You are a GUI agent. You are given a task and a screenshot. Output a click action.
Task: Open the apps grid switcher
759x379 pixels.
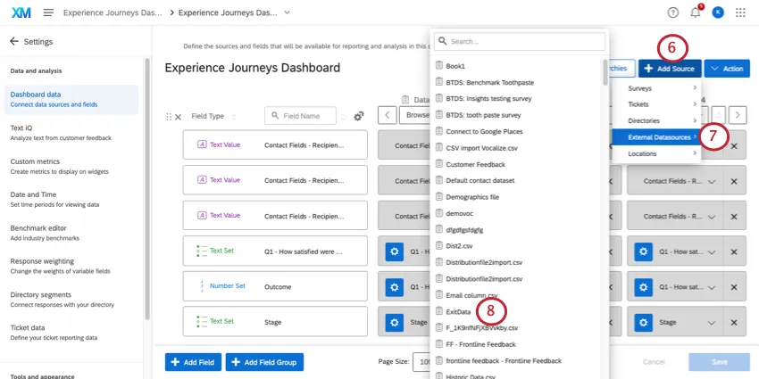click(740, 12)
